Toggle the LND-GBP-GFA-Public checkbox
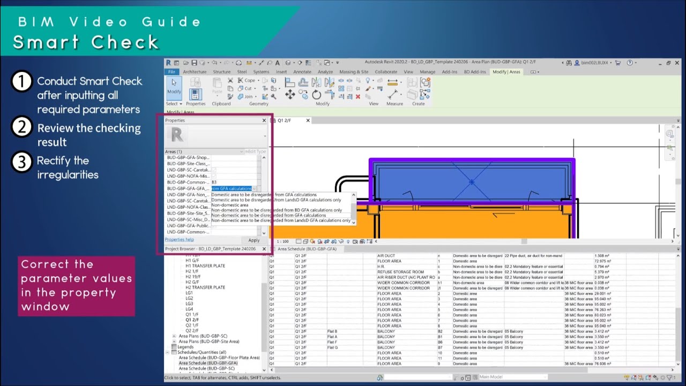This screenshot has height=386, width=686. click(x=214, y=226)
